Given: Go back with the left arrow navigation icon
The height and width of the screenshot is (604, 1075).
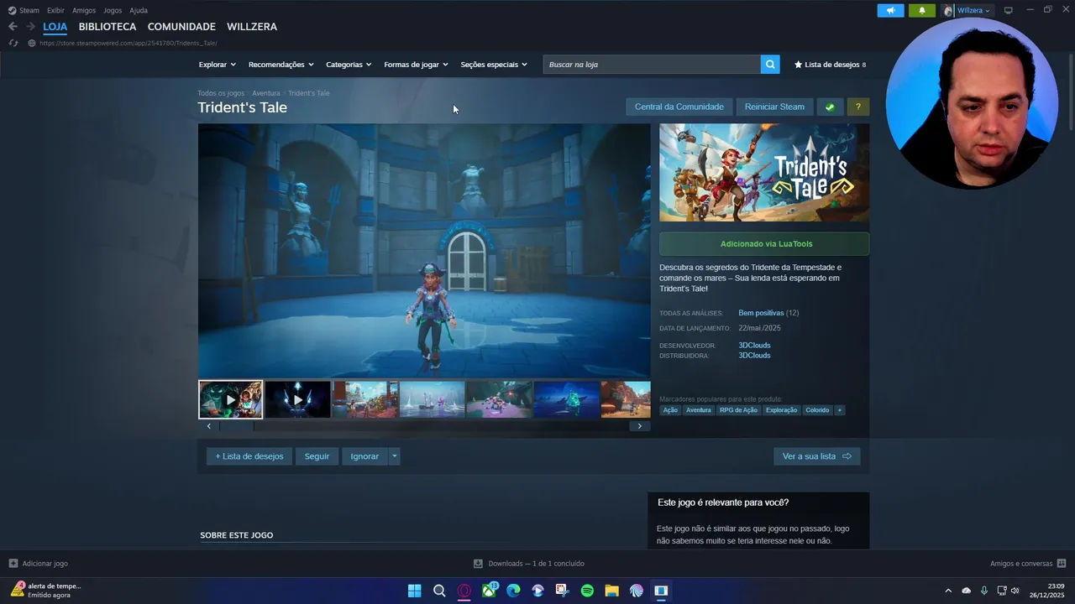Looking at the screenshot, I should 13,27.
